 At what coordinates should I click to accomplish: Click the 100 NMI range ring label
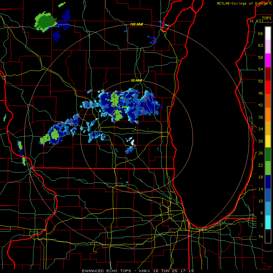click(136, 24)
